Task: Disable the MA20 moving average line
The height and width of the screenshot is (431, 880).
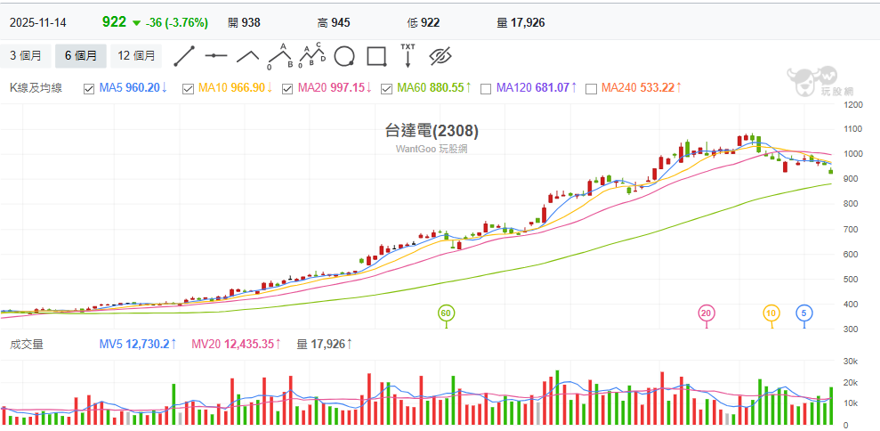Action: [x=289, y=88]
